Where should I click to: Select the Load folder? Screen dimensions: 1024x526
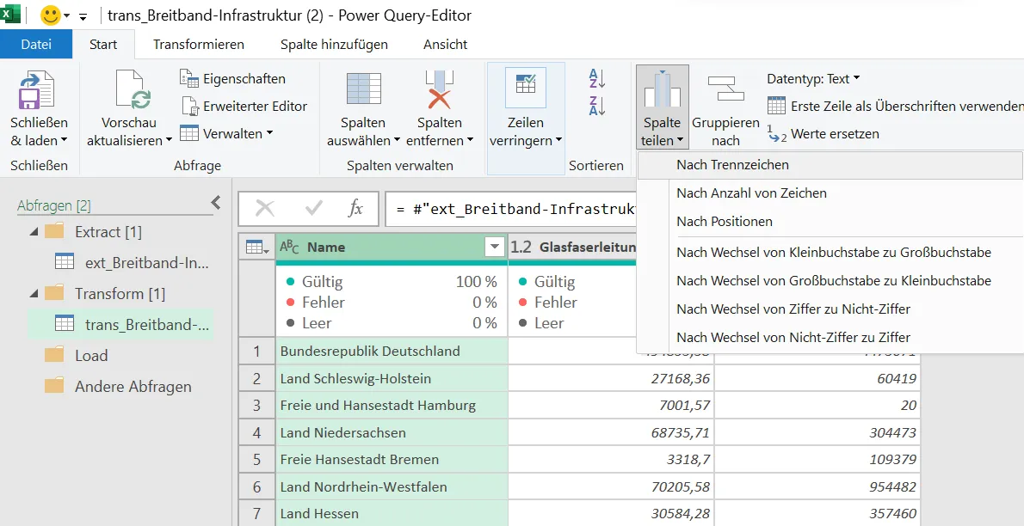[77, 355]
